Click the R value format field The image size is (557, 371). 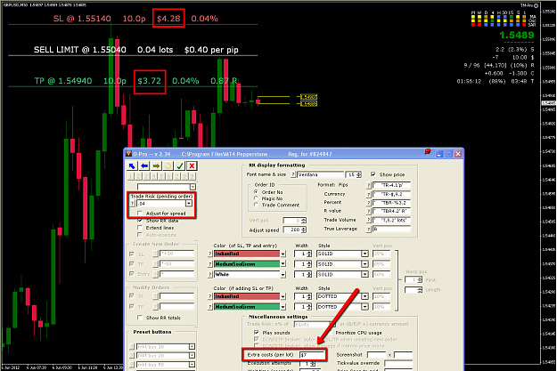pos(391,211)
